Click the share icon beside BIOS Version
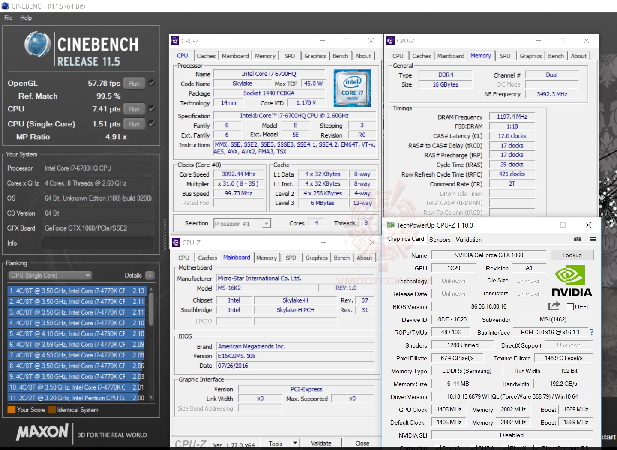Image resolution: width=617 pixels, height=450 pixels. point(554,306)
